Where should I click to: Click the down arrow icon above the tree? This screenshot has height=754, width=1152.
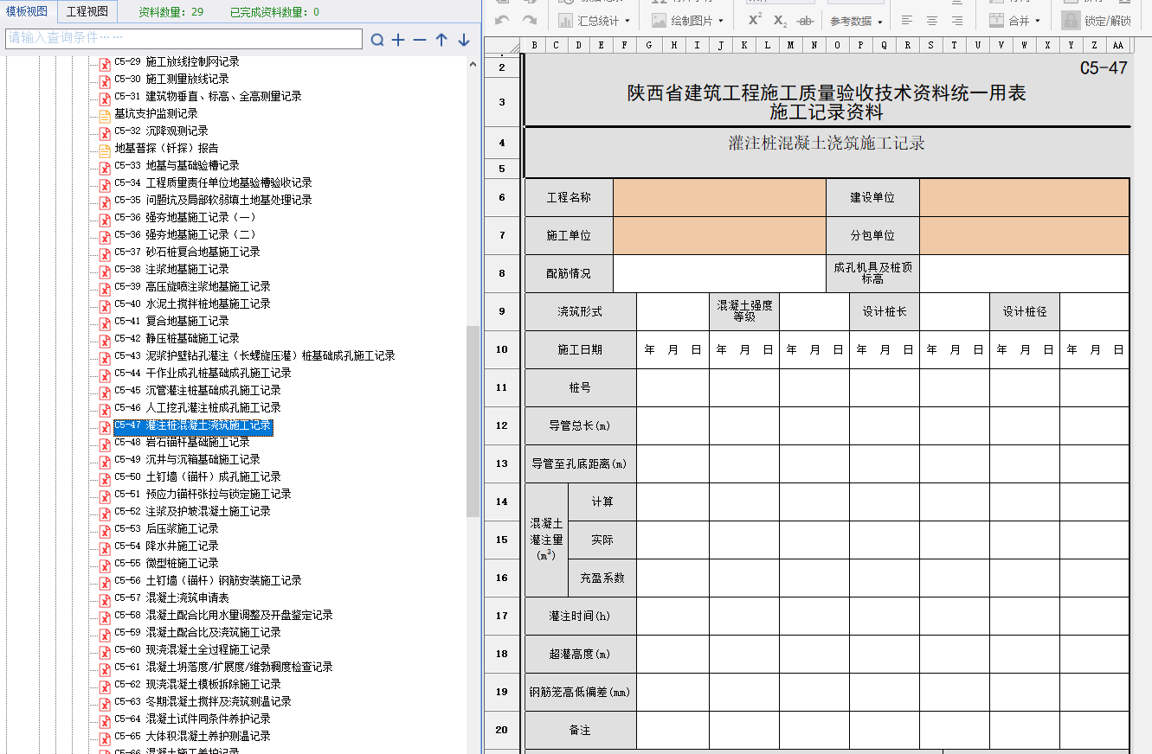[464, 40]
